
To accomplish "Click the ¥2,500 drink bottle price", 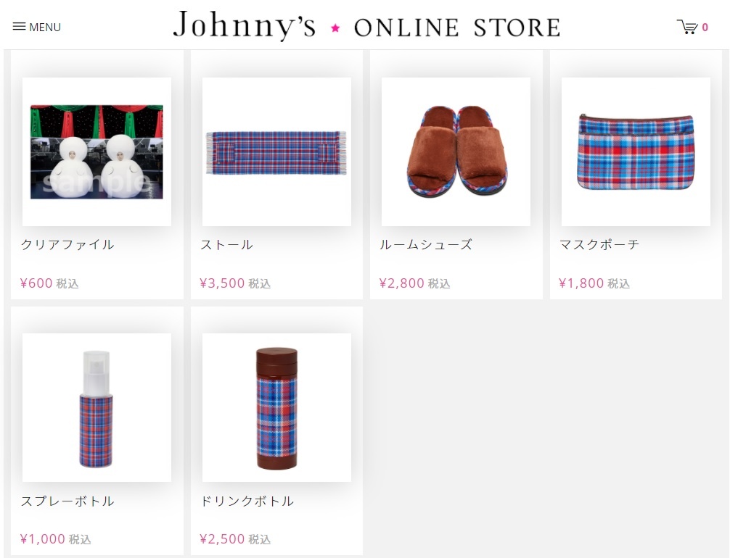I will (x=223, y=539).
